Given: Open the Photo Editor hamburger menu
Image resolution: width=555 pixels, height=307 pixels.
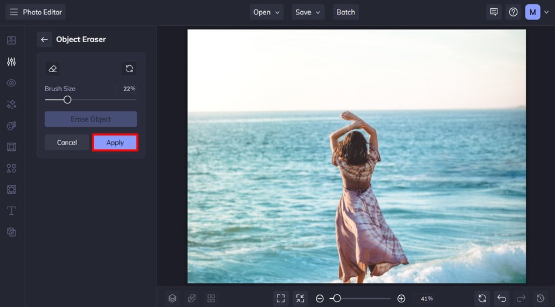Looking at the screenshot, I should pos(14,12).
